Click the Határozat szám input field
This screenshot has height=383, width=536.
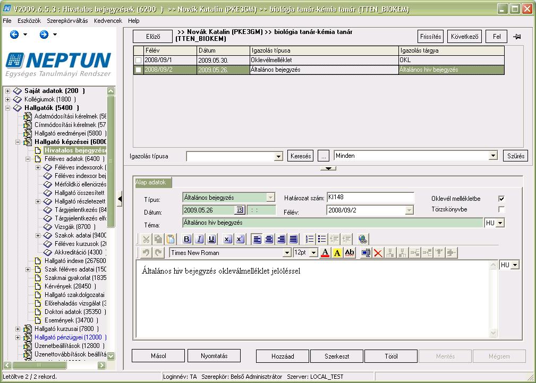[370, 197]
